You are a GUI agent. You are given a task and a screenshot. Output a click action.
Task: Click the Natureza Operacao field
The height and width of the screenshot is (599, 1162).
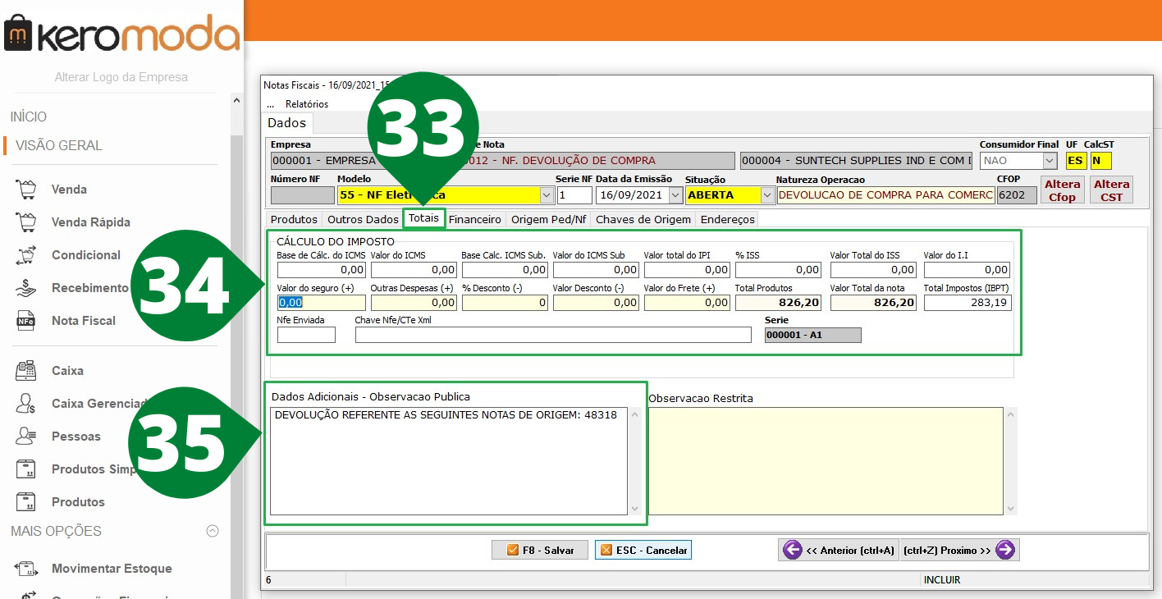885,195
